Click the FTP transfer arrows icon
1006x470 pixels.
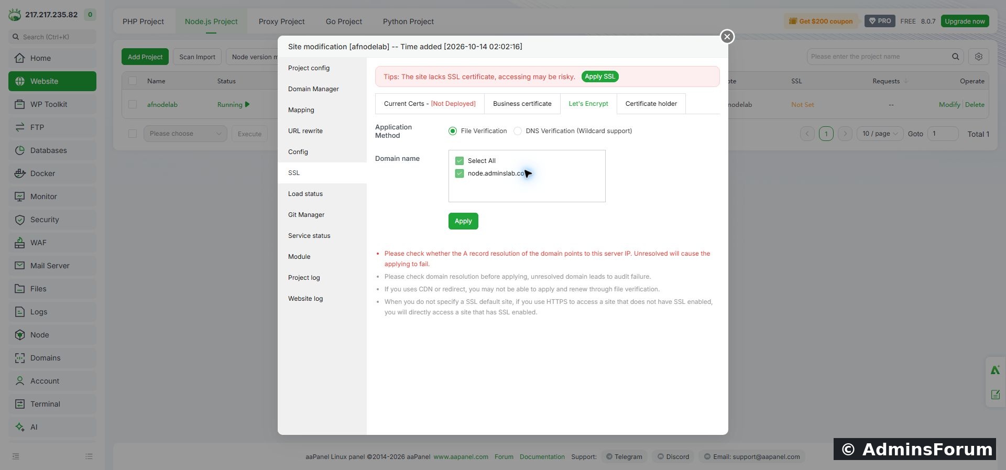[20, 127]
